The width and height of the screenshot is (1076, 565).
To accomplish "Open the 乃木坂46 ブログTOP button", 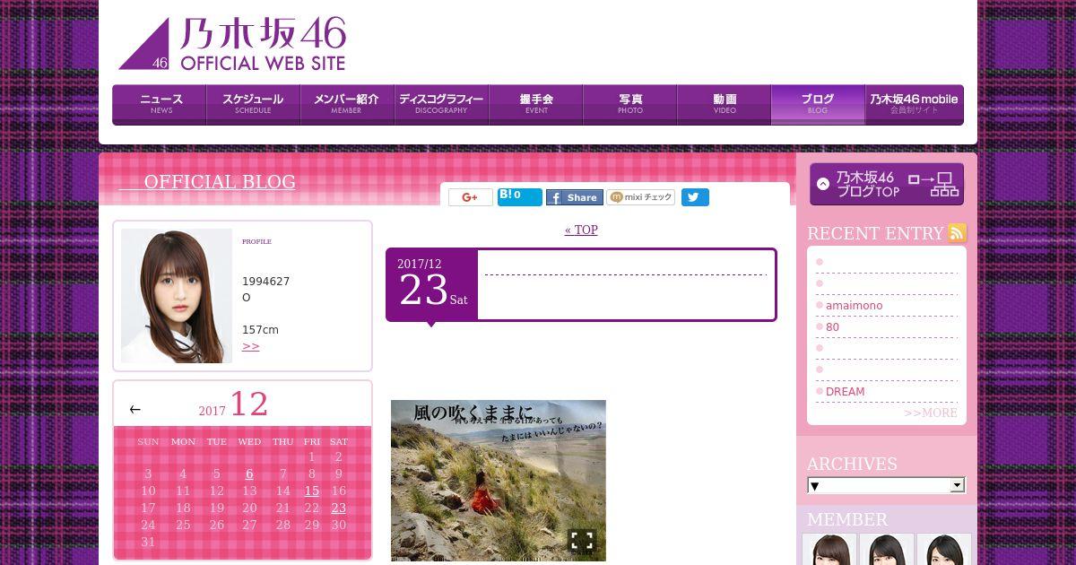I will click(887, 184).
